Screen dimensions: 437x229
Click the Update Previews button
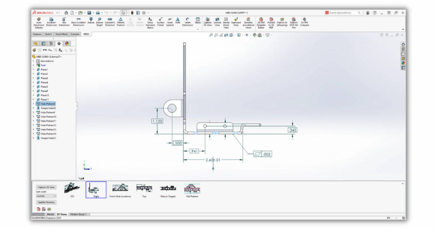(x=46, y=202)
